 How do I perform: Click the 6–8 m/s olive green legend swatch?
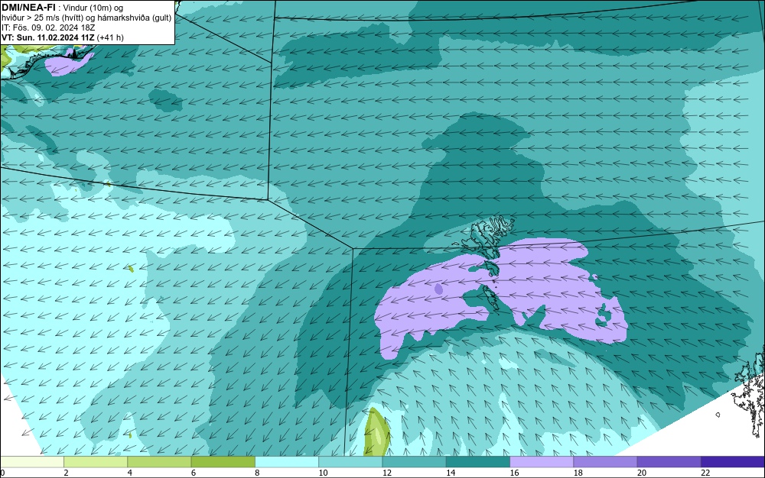point(223,462)
